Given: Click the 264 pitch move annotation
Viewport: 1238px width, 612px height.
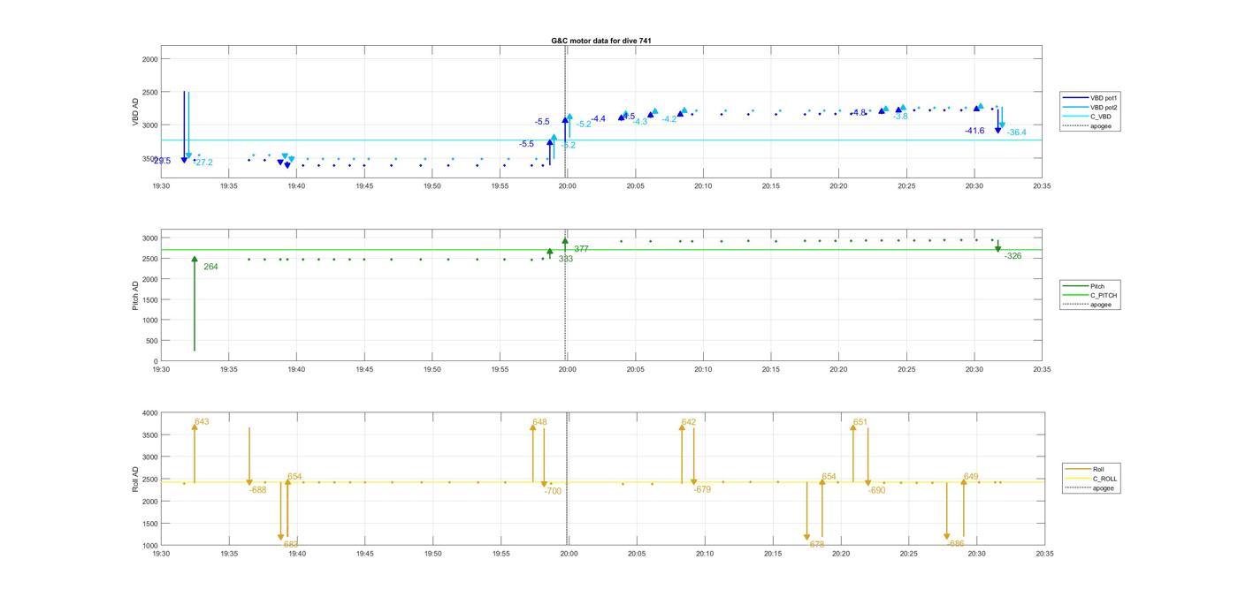Looking at the screenshot, I should coord(210,267).
